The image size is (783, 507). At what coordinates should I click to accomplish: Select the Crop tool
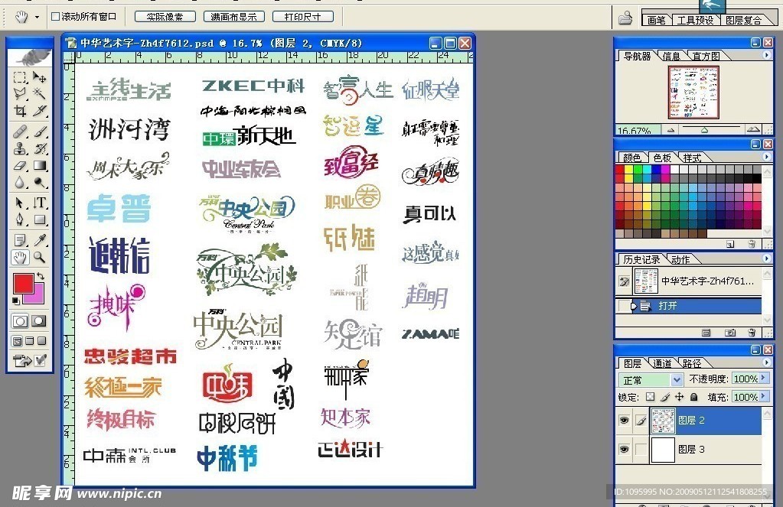tap(20, 110)
